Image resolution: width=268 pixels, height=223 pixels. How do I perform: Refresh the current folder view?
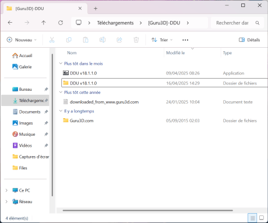point(61,23)
